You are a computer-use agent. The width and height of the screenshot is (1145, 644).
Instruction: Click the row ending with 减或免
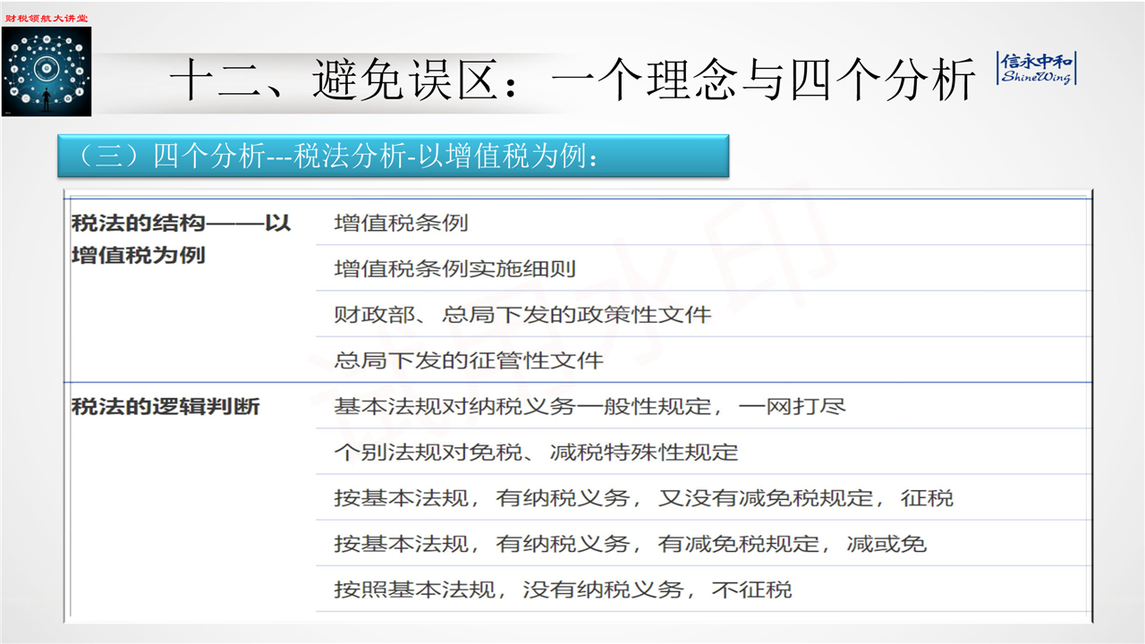click(630, 543)
